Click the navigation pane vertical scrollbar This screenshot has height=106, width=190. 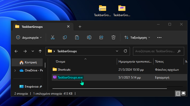tap(45, 65)
